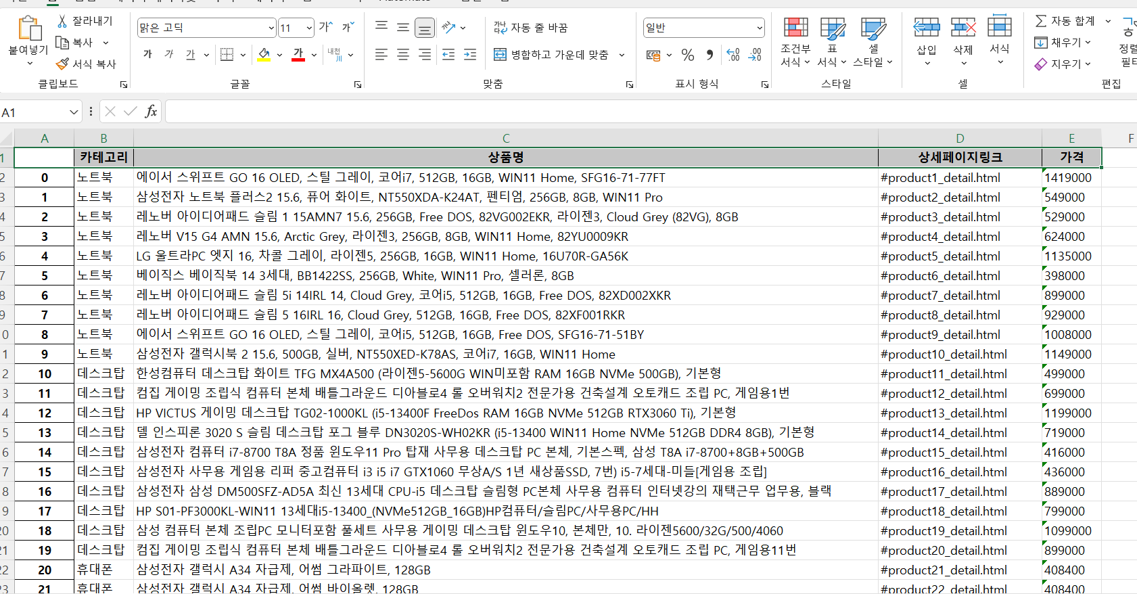
Task: Click the text orientation icon
Action: pyautogui.click(x=448, y=28)
